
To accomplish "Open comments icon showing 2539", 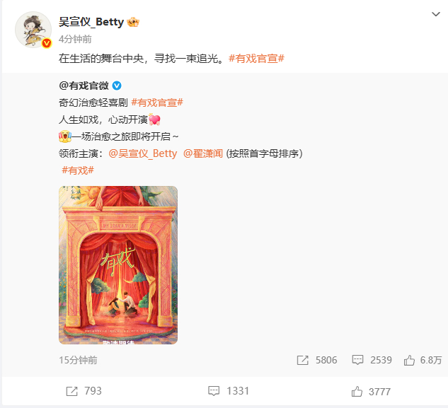I will tap(357, 360).
